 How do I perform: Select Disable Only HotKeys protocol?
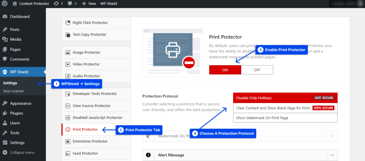coord(285,98)
